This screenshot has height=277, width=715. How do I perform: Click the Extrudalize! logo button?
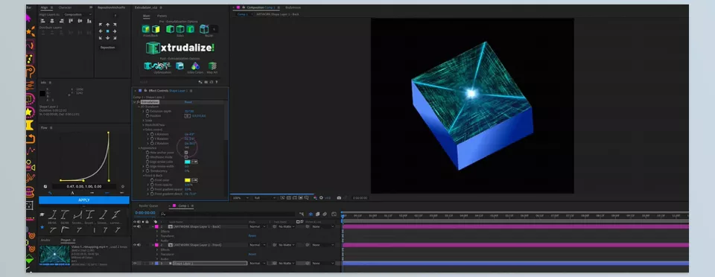[x=180, y=48]
